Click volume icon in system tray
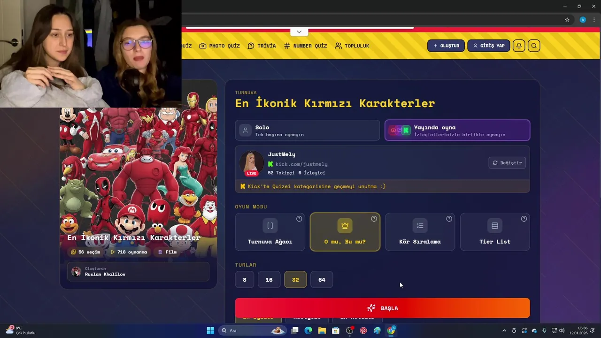Image resolution: width=601 pixels, height=338 pixels. [562, 330]
